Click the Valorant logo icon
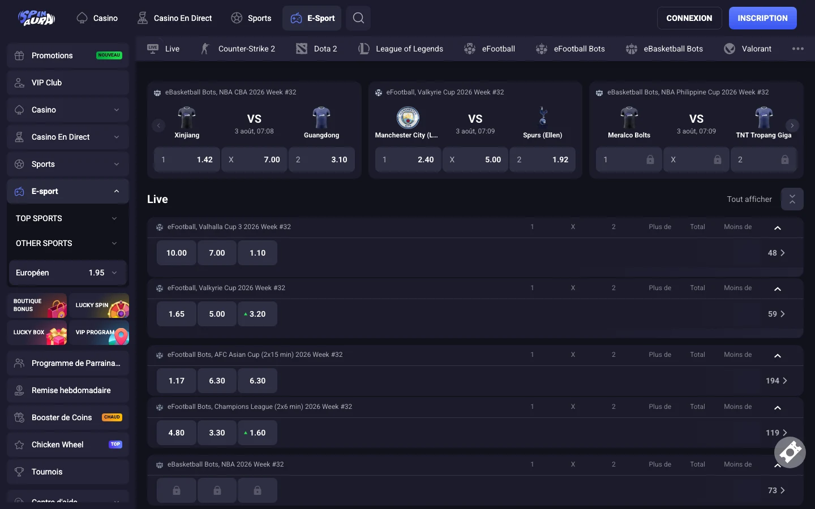 [730, 49]
